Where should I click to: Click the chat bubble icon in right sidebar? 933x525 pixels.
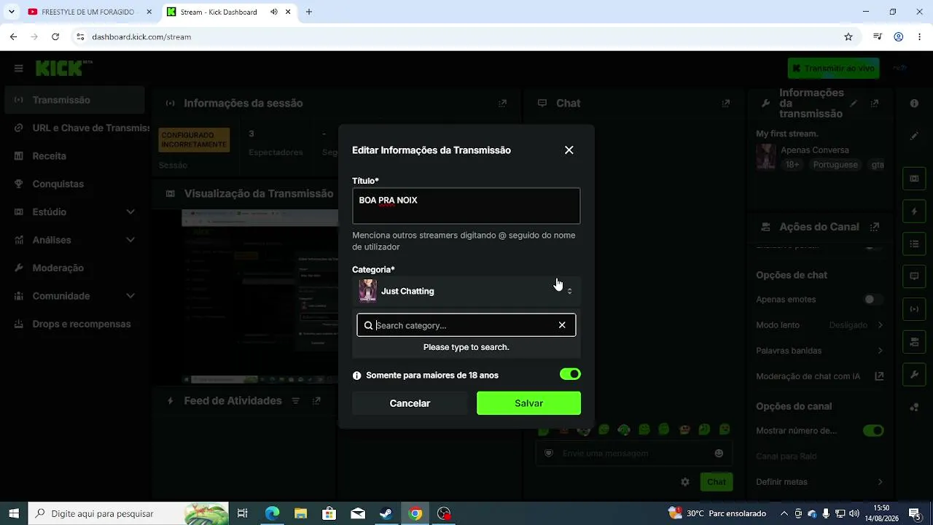pyautogui.click(x=914, y=276)
